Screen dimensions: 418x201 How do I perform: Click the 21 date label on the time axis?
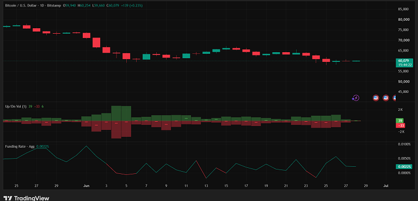click(x=286, y=186)
